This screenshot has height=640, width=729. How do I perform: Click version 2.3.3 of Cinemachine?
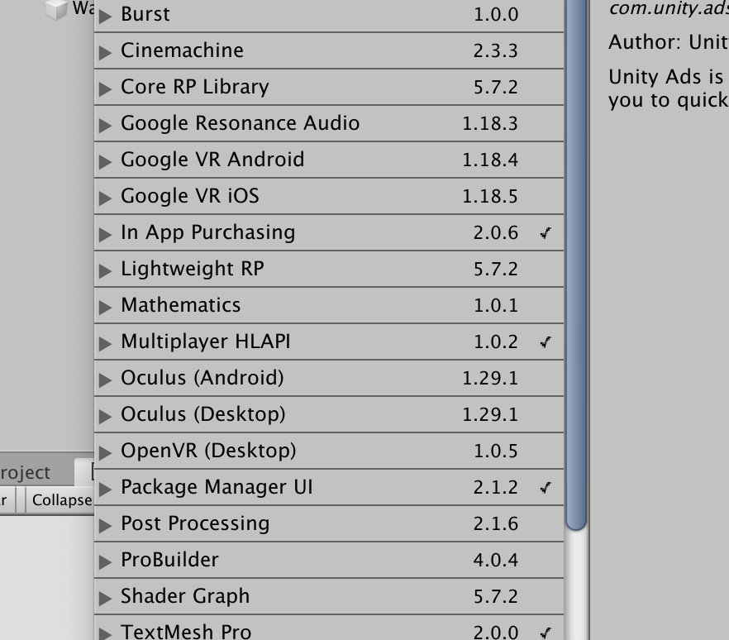496,50
